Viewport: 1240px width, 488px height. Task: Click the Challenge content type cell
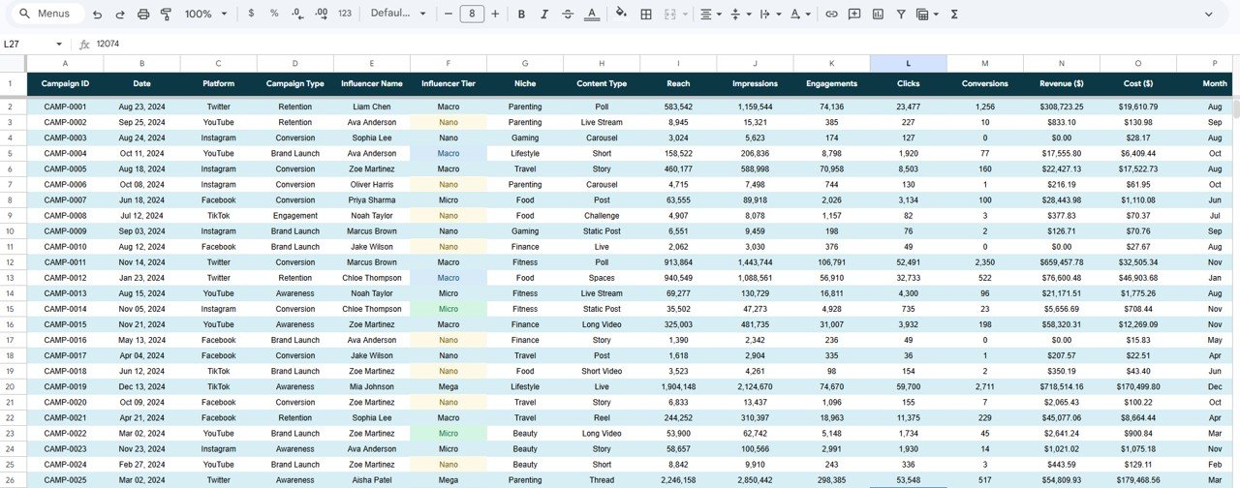coord(602,216)
